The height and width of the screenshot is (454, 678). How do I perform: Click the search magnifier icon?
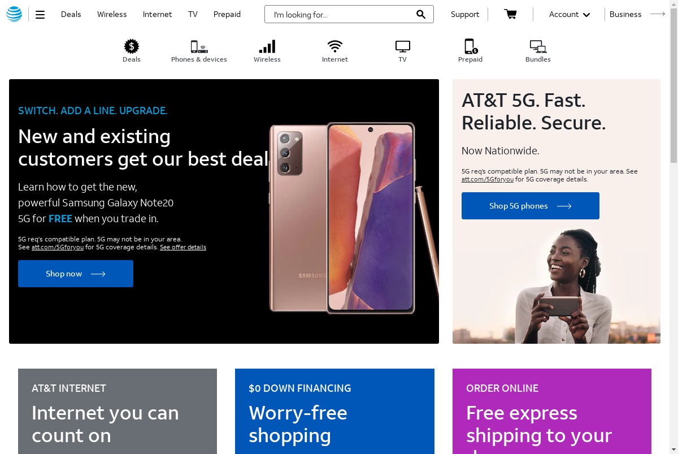[421, 14]
